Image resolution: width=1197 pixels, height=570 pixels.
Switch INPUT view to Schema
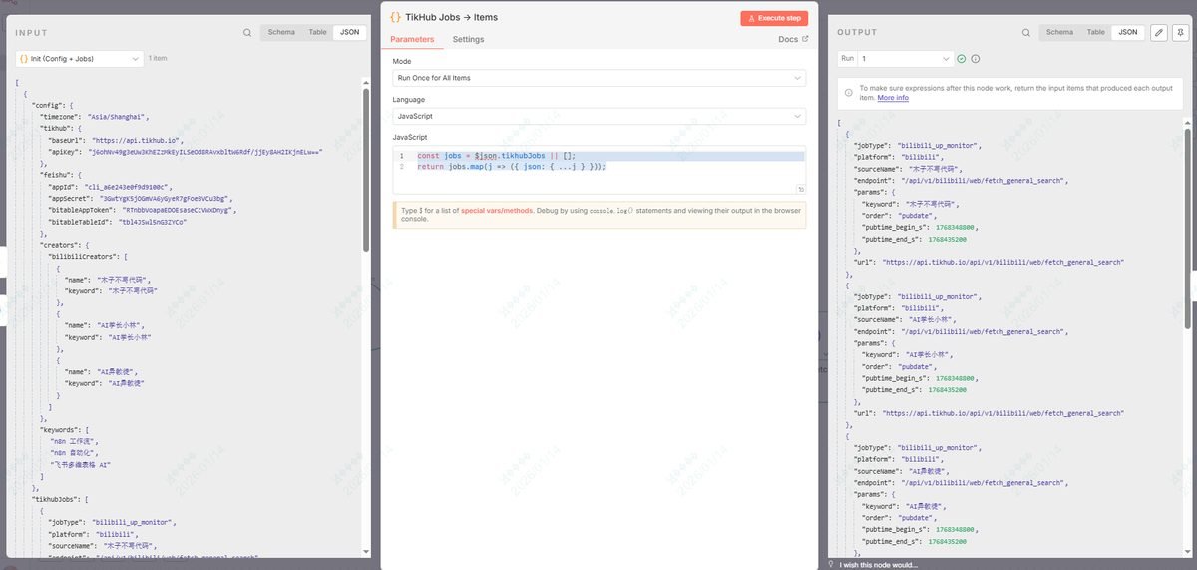(281, 32)
